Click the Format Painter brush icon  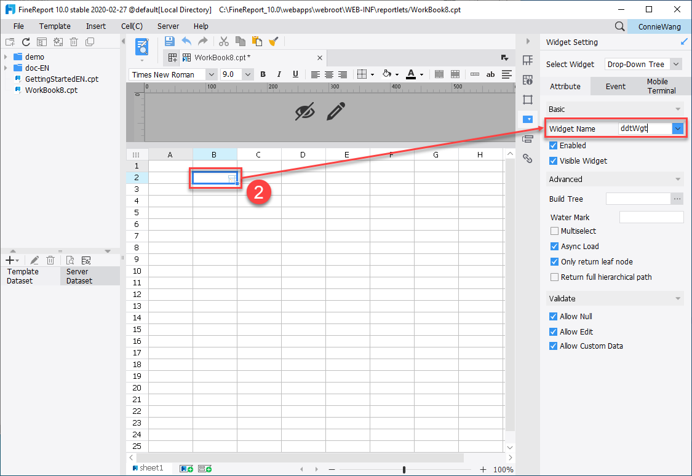point(273,41)
